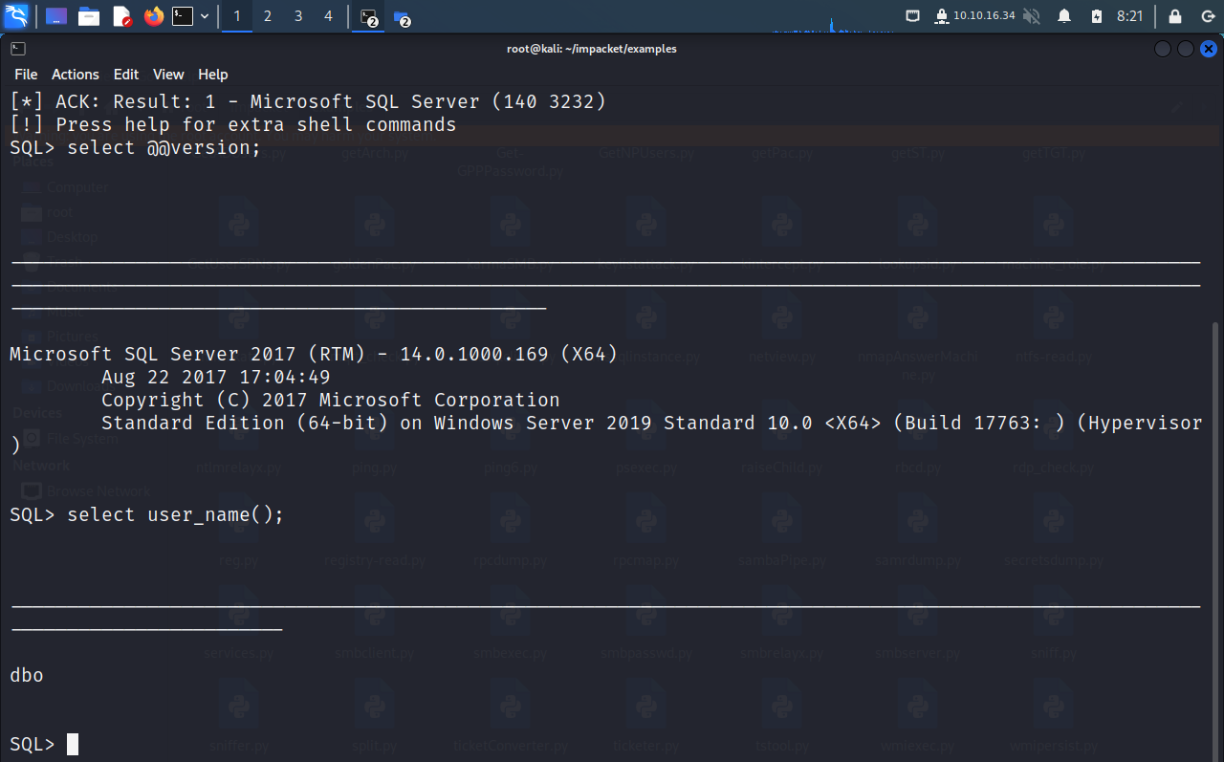Select the file manager windows taskbar button

[402, 16]
